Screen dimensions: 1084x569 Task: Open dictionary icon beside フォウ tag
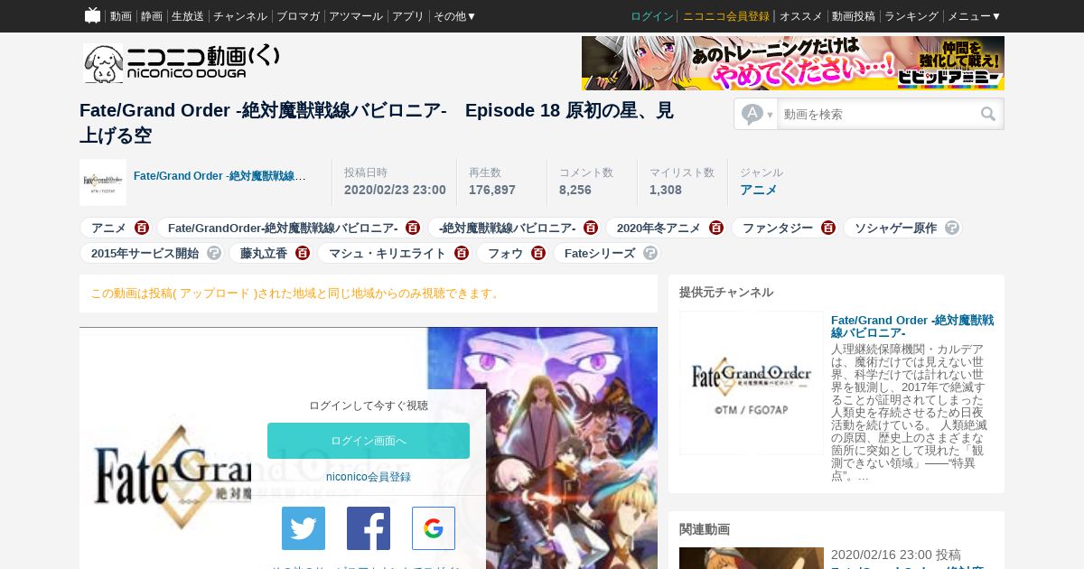click(x=538, y=253)
